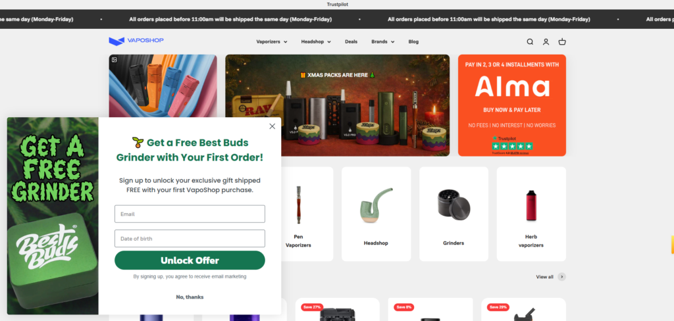Go to the Deals menu item
The height and width of the screenshot is (321, 674).
pyautogui.click(x=351, y=41)
